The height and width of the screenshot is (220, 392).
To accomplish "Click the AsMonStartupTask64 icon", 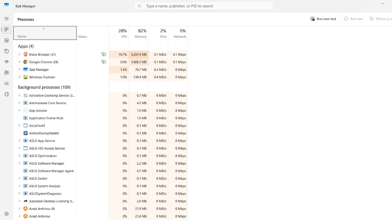I will click(25, 133).
